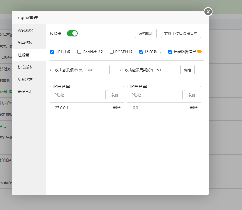
Task: Open 文件上传后缀黑名单 settings
Action: (x=181, y=33)
